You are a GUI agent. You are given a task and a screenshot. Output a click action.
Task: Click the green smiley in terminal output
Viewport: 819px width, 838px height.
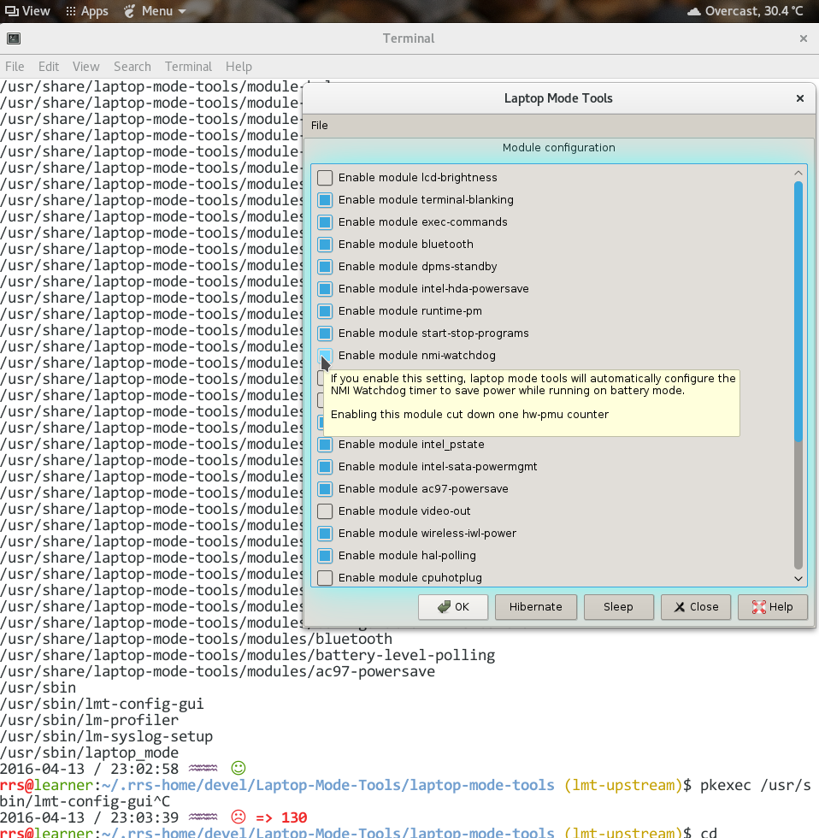click(237, 768)
